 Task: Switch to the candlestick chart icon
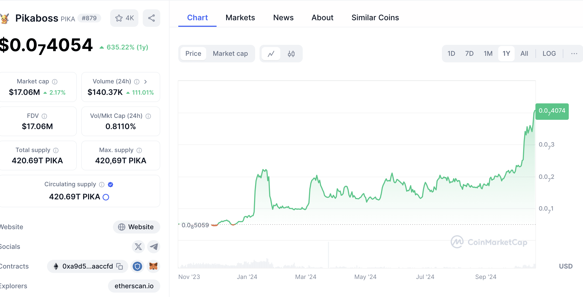[291, 54]
